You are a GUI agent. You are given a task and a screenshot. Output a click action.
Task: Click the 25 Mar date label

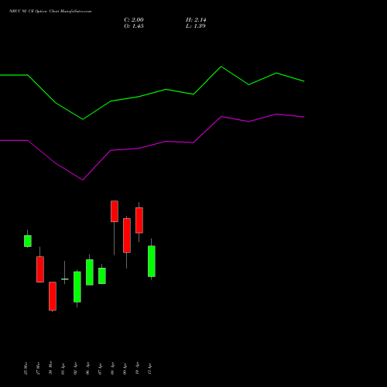[26, 368]
